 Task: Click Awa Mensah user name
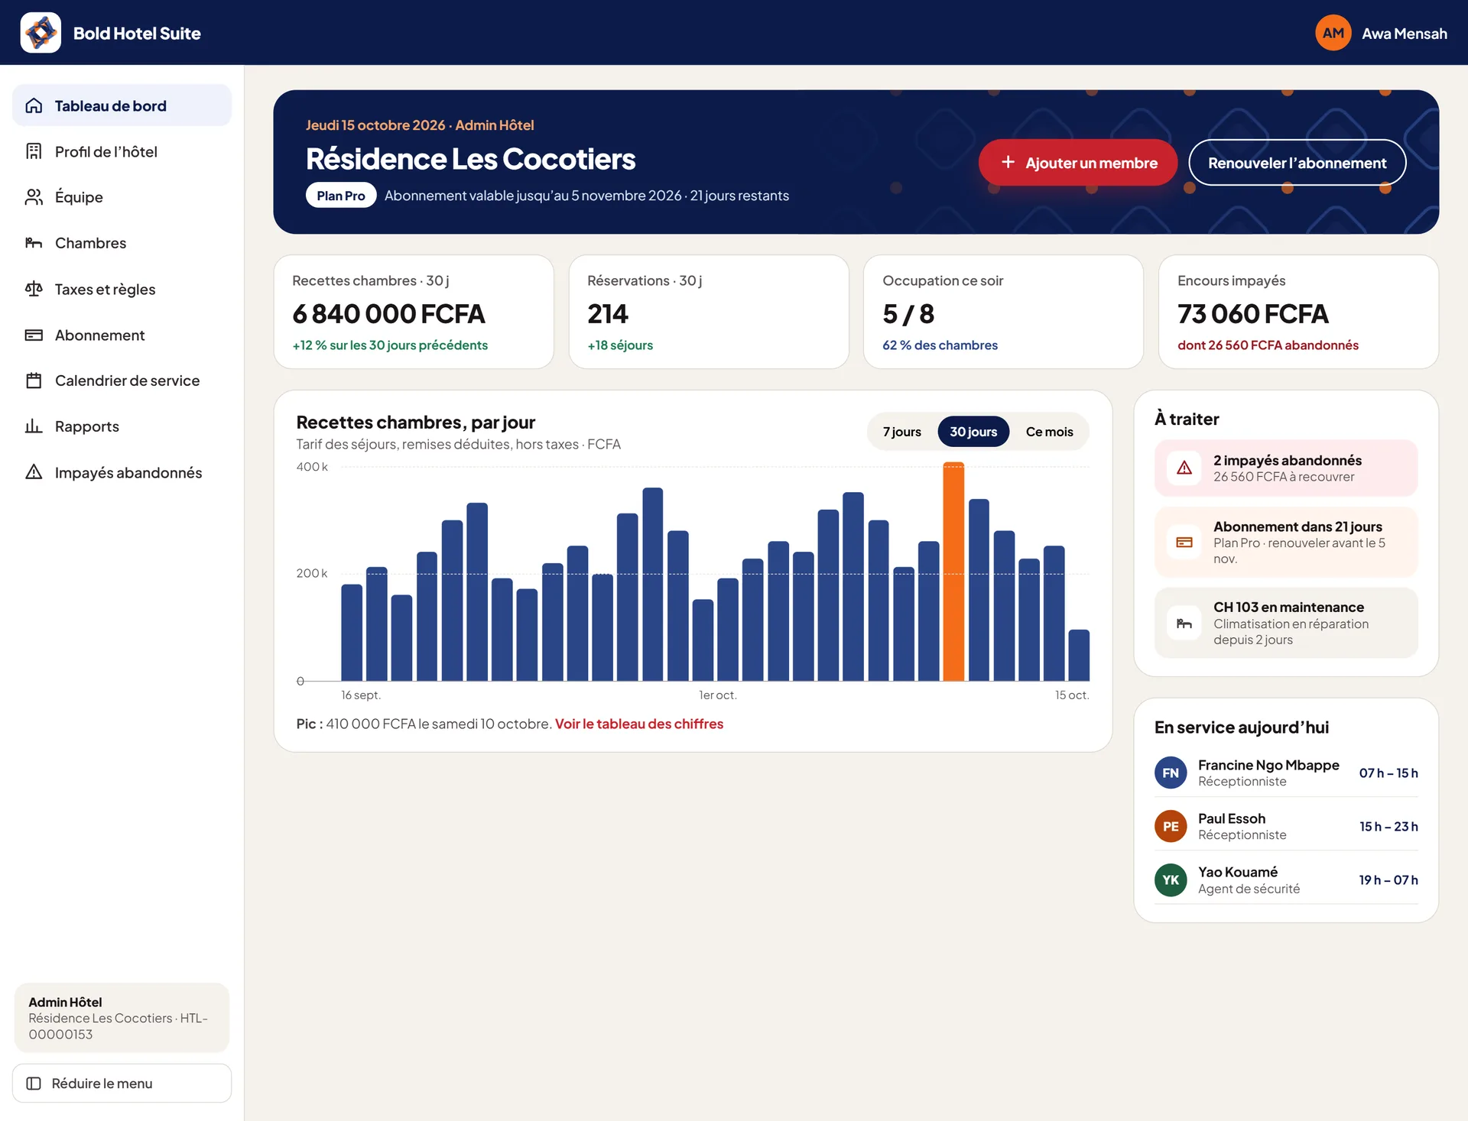coord(1404,34)
